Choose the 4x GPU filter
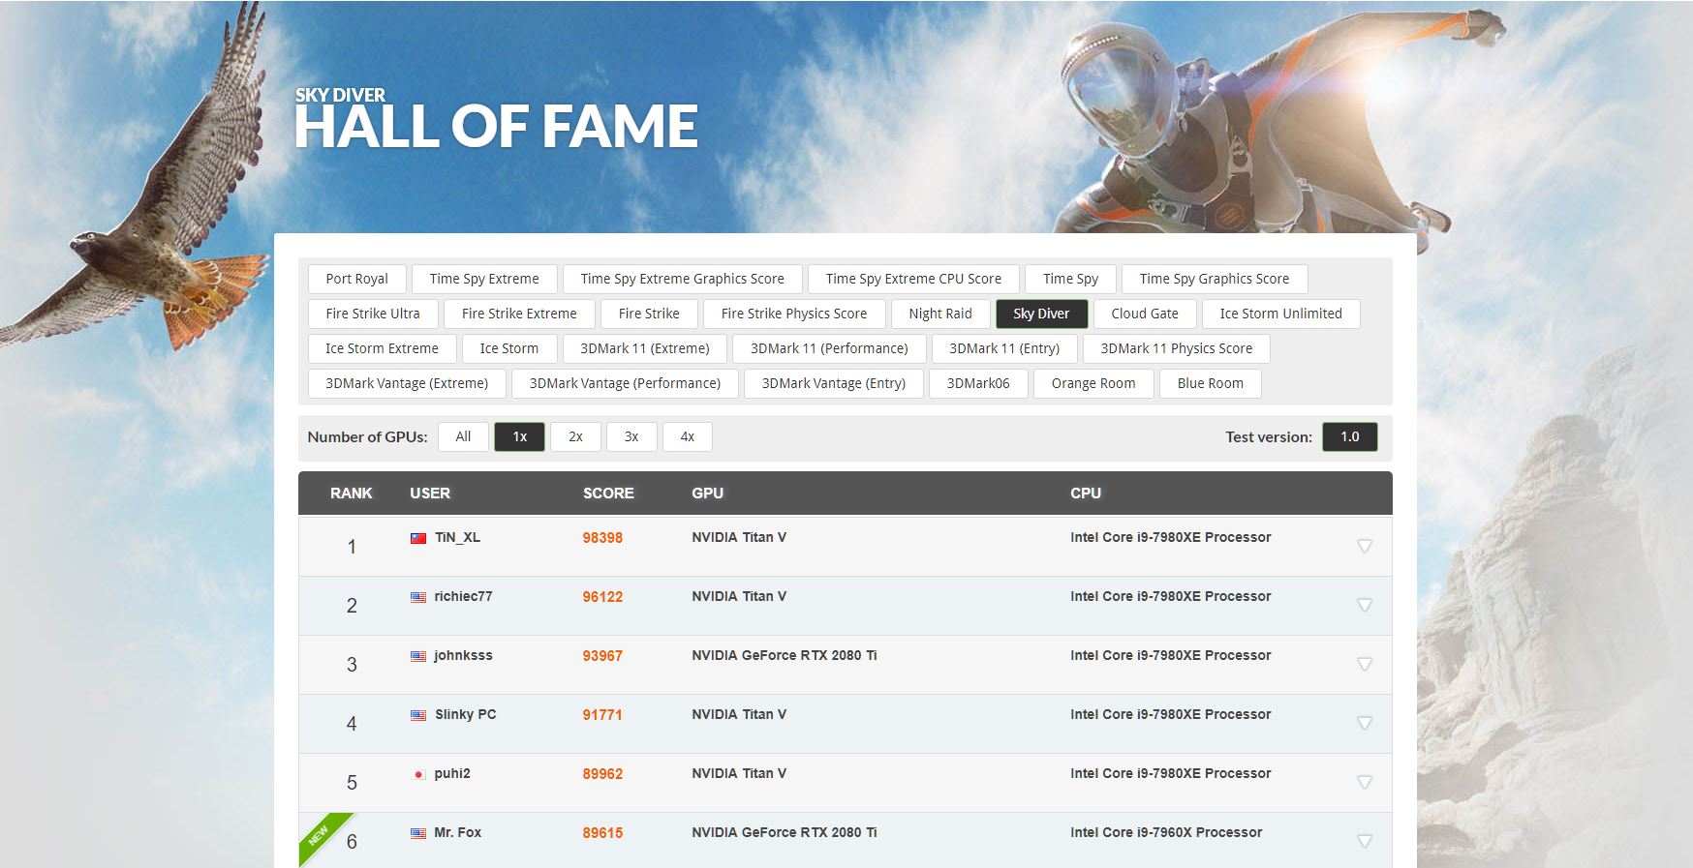Screen dimensions: 1693x868 [x=688, y=437]
